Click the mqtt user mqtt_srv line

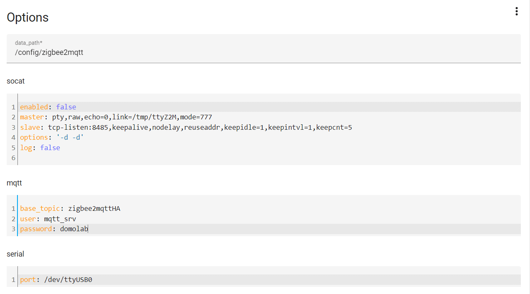[270, 219]
